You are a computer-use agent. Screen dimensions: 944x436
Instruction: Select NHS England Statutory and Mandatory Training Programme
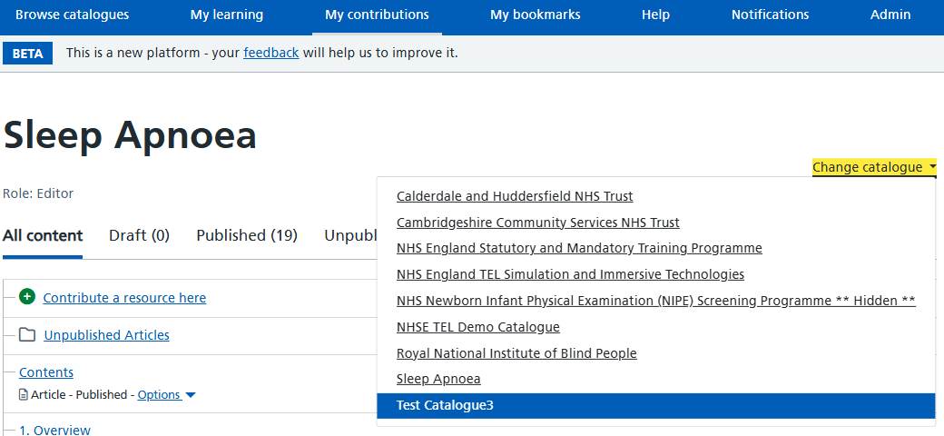[579, 248]
